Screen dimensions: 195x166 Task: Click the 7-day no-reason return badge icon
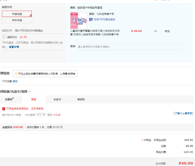click(x=91, y=19)
